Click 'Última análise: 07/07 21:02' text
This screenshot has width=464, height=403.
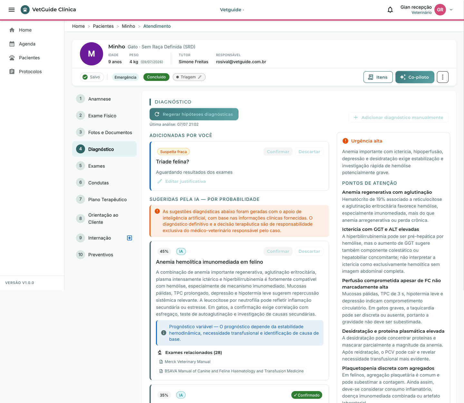click(174, 124)
